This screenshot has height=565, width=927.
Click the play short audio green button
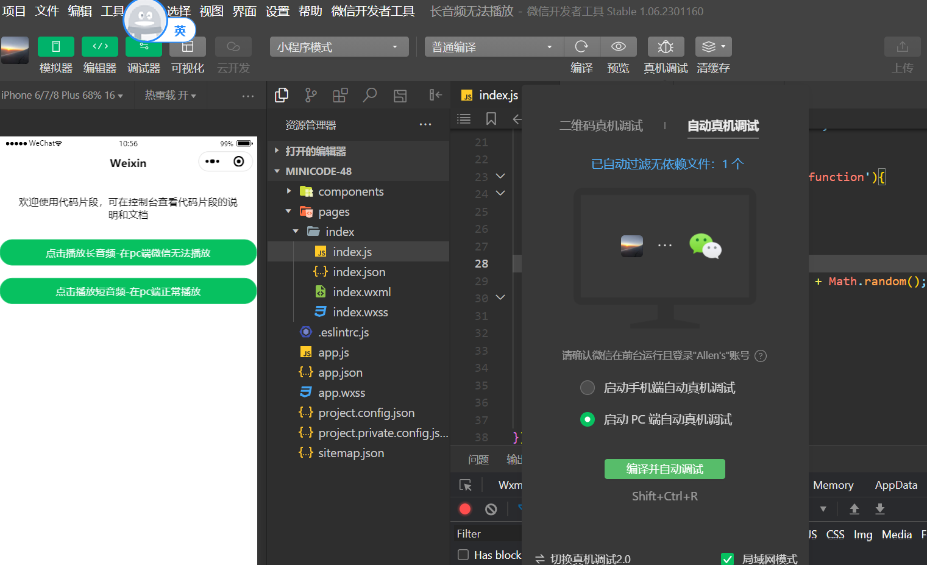[x=128, y=291]
